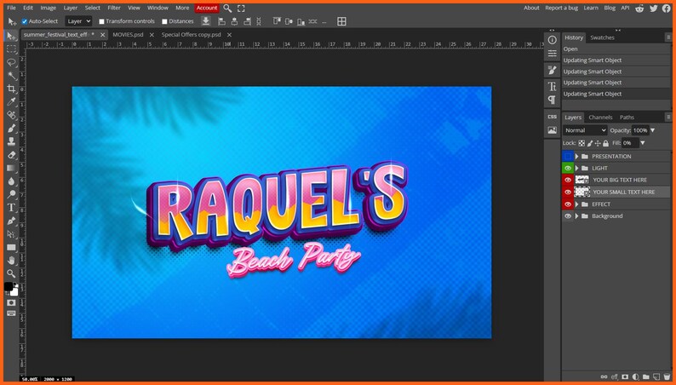The height and width of the screenshot is (385, 676).
Task: Open the Normal blend mode dropdown
Action: point(585,130)
